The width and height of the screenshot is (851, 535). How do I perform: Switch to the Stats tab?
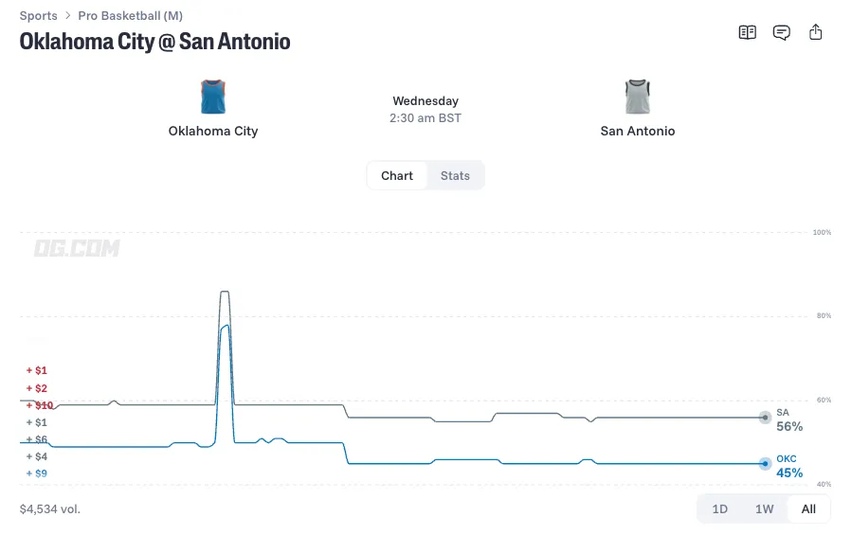[x=455, y=175]
